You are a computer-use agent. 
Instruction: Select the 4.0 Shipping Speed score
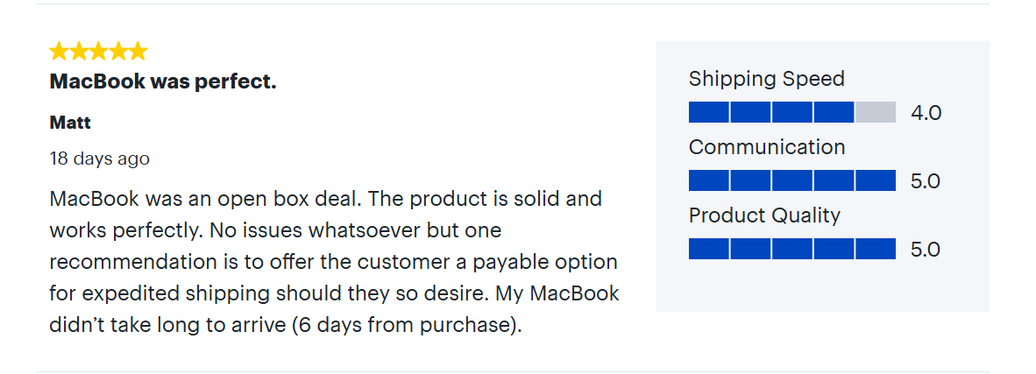(926, 113)
